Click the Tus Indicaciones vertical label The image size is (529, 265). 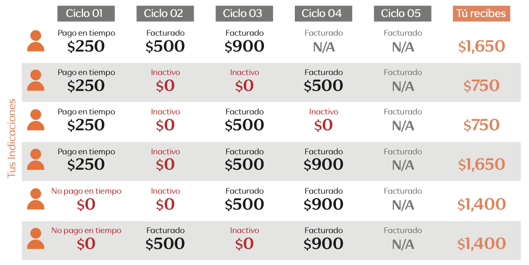[12, 138]
